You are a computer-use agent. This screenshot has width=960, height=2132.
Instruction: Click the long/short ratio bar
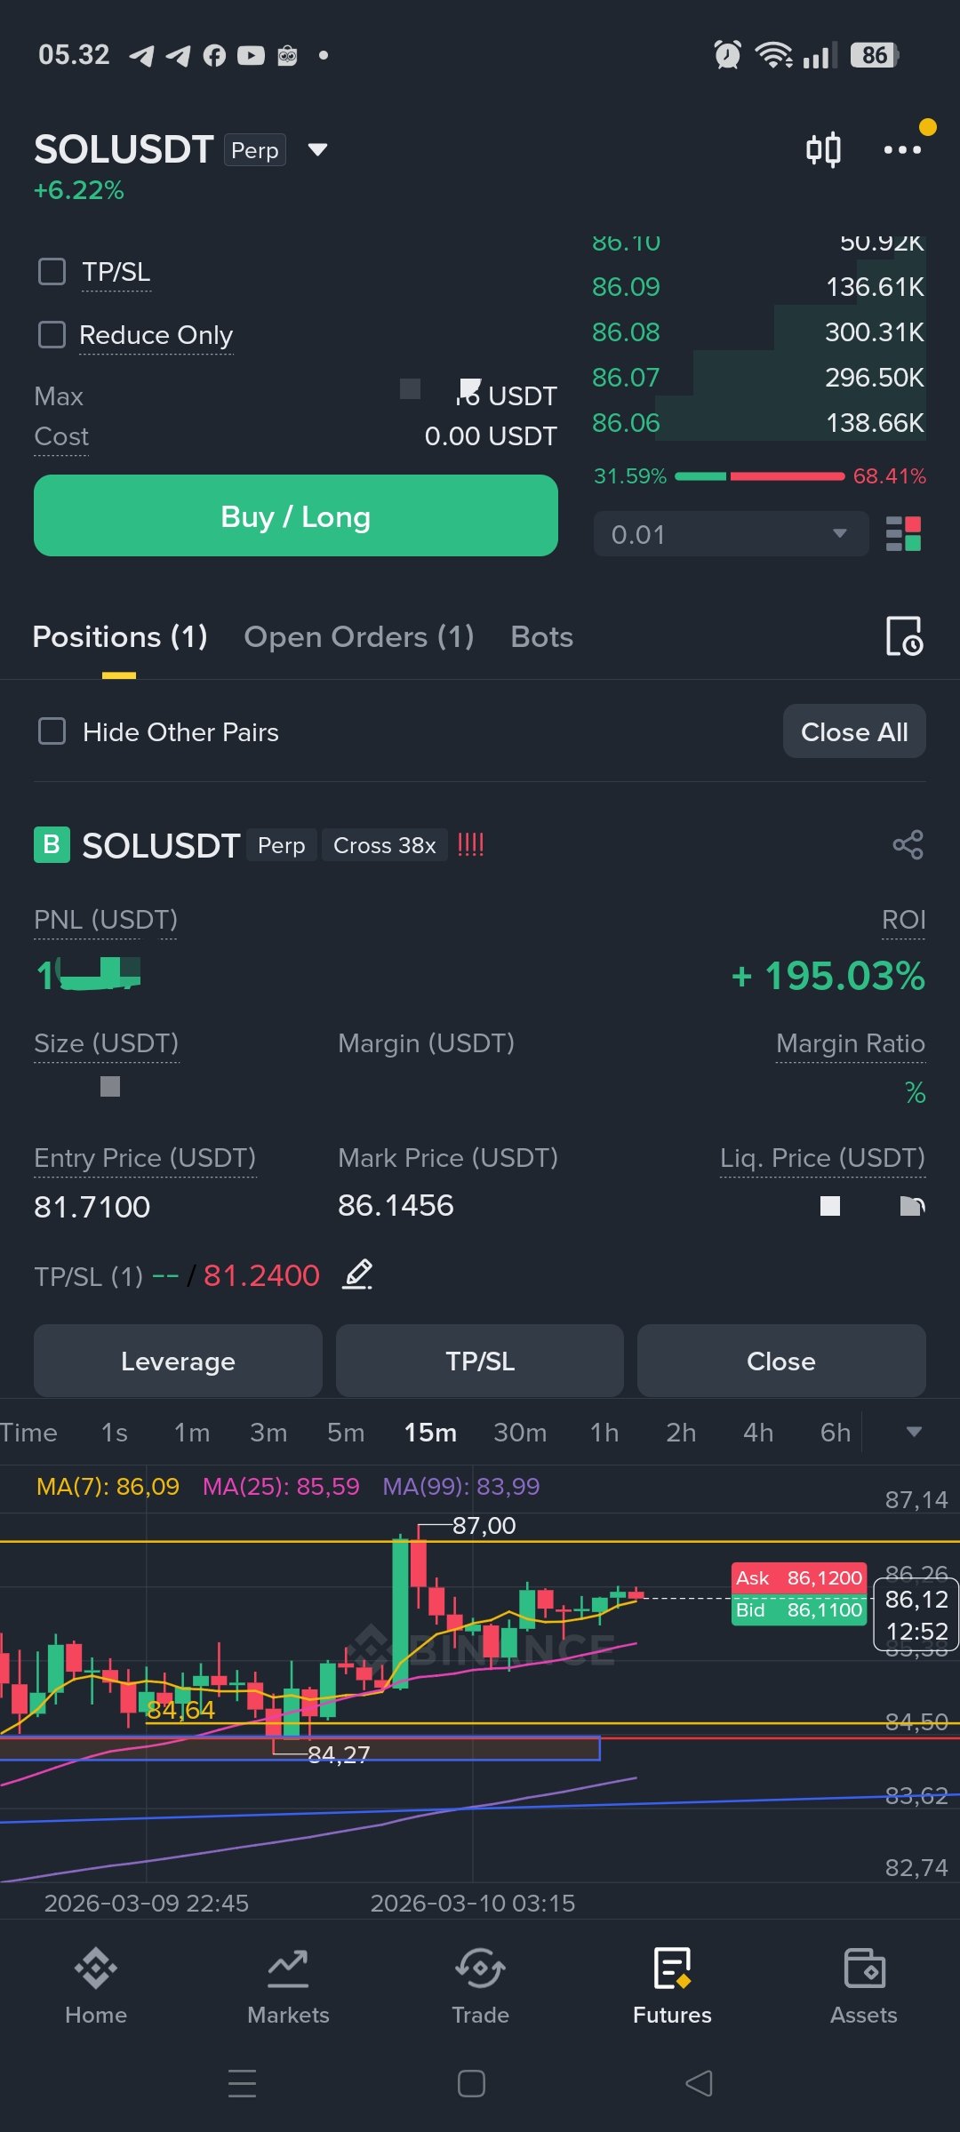[759, 476]
